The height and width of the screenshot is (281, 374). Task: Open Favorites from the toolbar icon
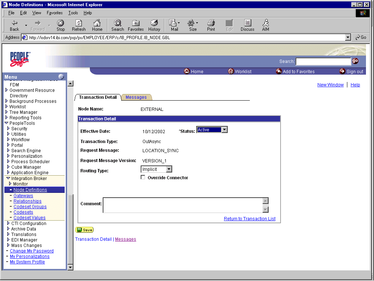coord(136,25)
